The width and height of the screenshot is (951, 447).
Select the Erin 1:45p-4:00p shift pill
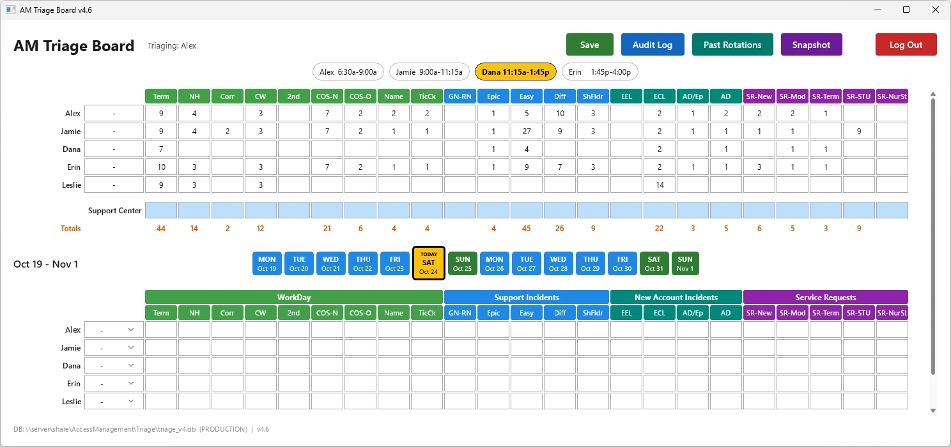[x=599, y=72]
